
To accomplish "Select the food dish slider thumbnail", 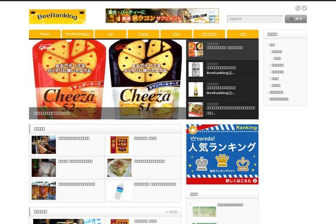I will click(x=196, y=110).
